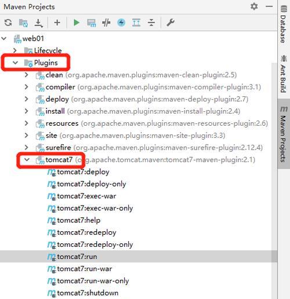Screen dimensions: 290x299
Task: Add a Maven project with plus icon
Action: [57, 23]
